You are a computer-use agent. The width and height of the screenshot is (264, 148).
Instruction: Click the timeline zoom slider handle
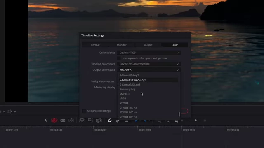click(x=196, y=120)
